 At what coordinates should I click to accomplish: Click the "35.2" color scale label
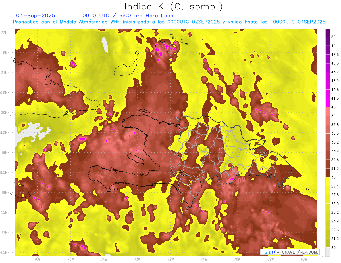[x=335, y=142]
